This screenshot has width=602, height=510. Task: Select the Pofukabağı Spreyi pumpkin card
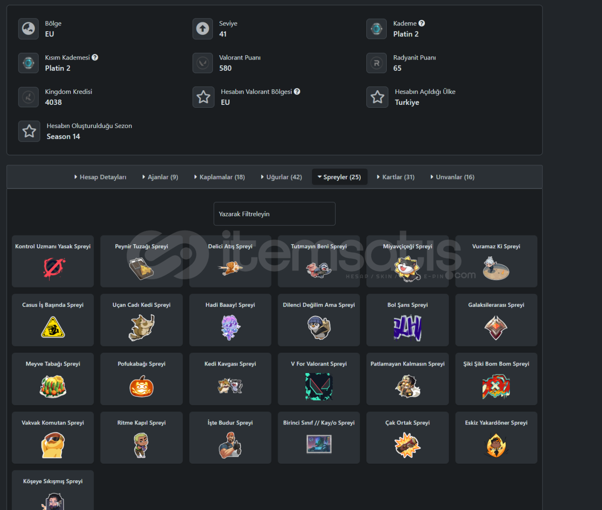[142, 379]
